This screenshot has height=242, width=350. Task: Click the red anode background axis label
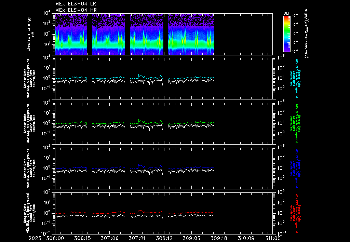[295, 213]
